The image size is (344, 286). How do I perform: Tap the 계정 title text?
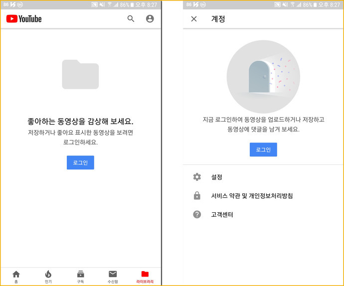pyautogui.click(x=218, y=19)
